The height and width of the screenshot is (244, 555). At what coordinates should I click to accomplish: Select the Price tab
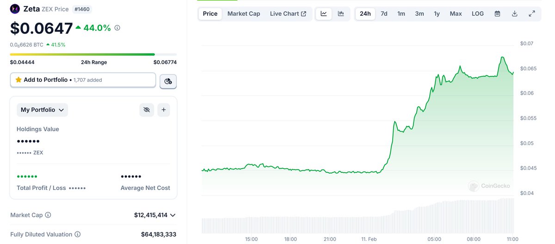click(x=210, y=14)
